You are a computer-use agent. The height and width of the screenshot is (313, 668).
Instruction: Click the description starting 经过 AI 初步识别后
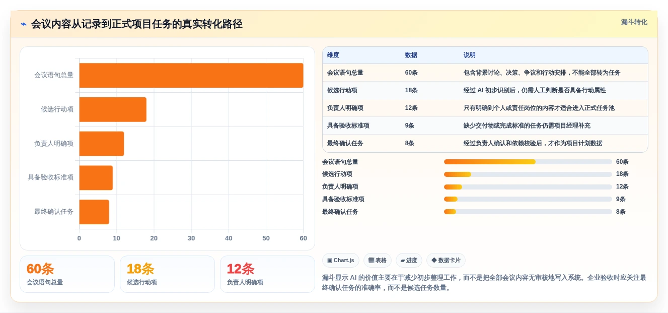click(x=535, y=90)
